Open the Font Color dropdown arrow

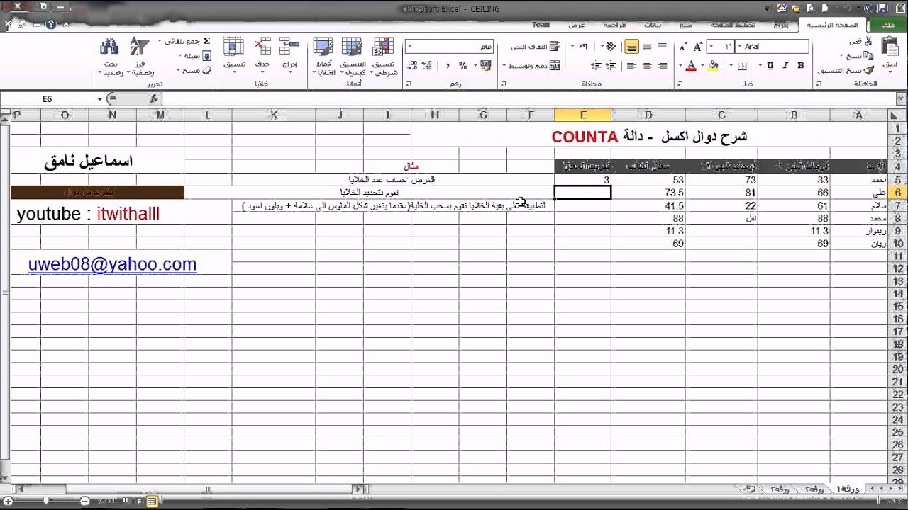682,66
